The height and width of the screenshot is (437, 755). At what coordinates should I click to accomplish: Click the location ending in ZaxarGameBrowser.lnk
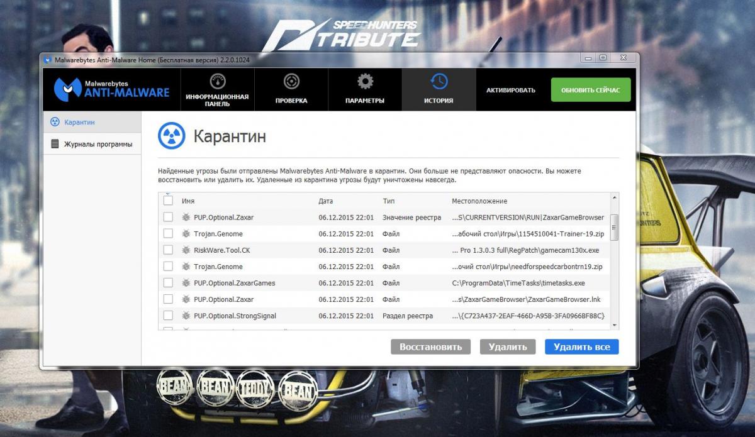pyautogui.click(x=527, y=299)
